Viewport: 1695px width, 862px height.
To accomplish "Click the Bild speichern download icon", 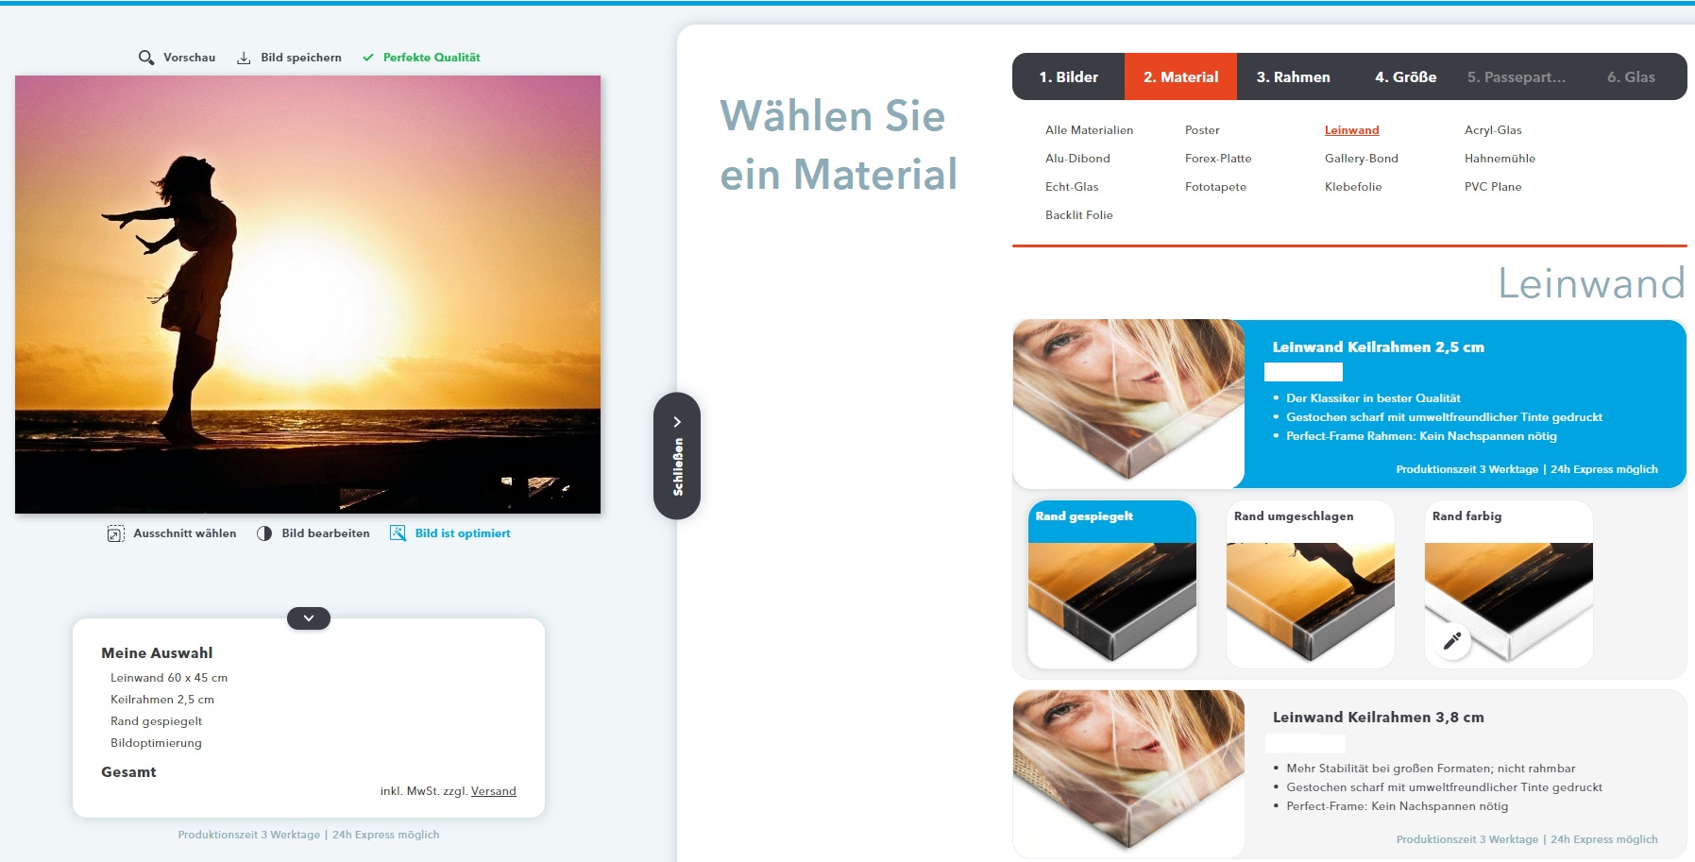I will pos(244,58).
